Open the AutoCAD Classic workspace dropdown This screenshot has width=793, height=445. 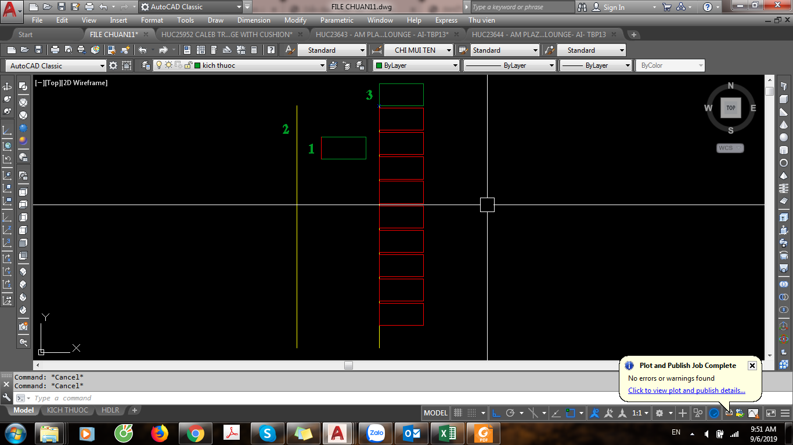(102, 65)
